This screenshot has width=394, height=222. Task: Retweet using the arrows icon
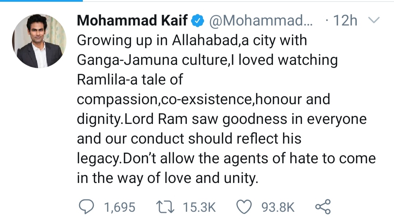click(165, 207)
